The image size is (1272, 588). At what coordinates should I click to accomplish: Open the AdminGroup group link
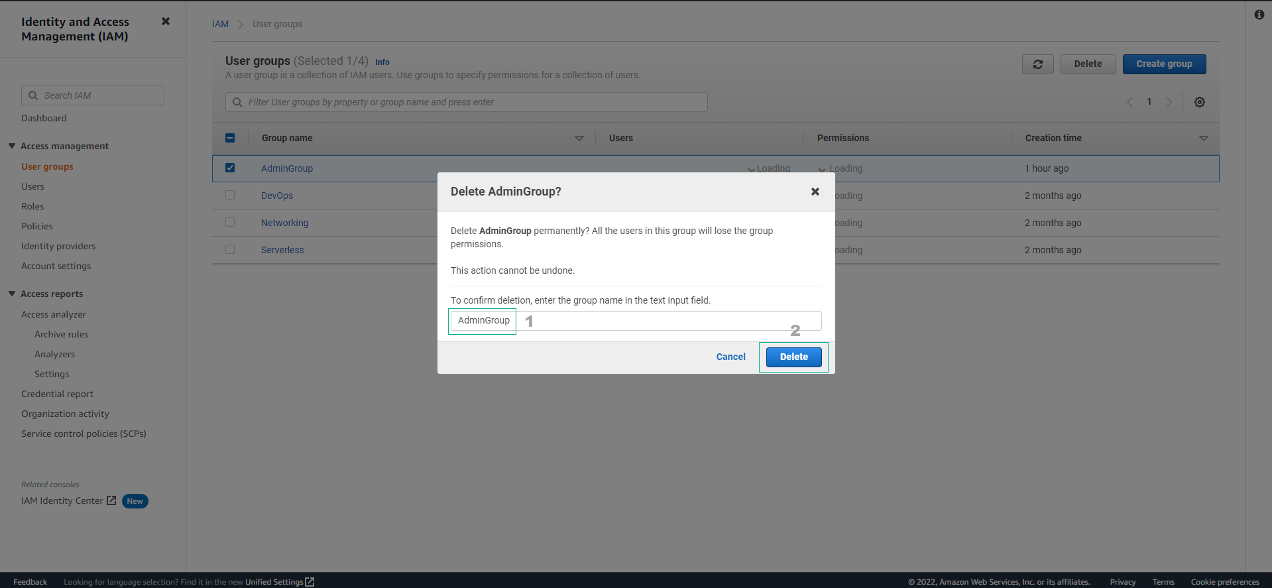[287, 168]
